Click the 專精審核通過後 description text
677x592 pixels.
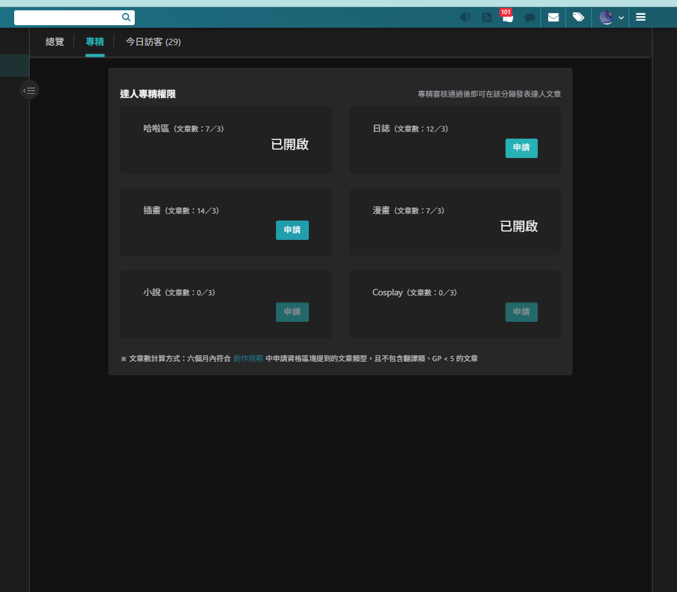pos(489,94)
